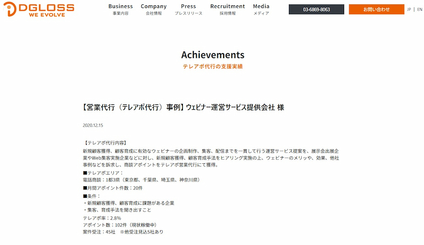Click the 集客、育成手法を聞き出すこと bullet
Image resolution: width=424 pixels, height=245 pixels.
pyautogui.click(x=117, y=210)
